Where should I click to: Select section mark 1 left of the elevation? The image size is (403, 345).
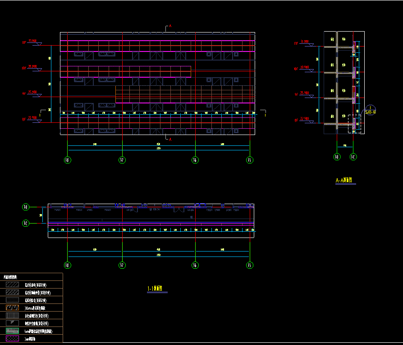click(x=43, y=113)
